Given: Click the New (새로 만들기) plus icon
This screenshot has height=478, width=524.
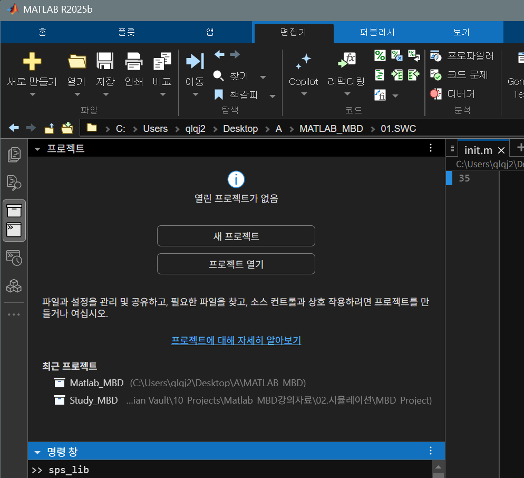Looking at the screenshot, I should pos(32,61).
